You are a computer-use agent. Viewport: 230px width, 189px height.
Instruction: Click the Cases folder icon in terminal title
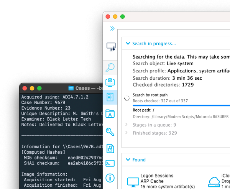coord(71,88)
